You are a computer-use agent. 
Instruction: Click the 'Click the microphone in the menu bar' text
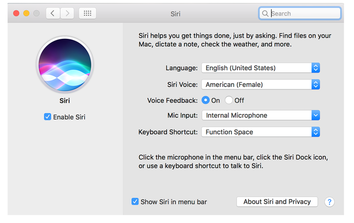tap(233, 161)
